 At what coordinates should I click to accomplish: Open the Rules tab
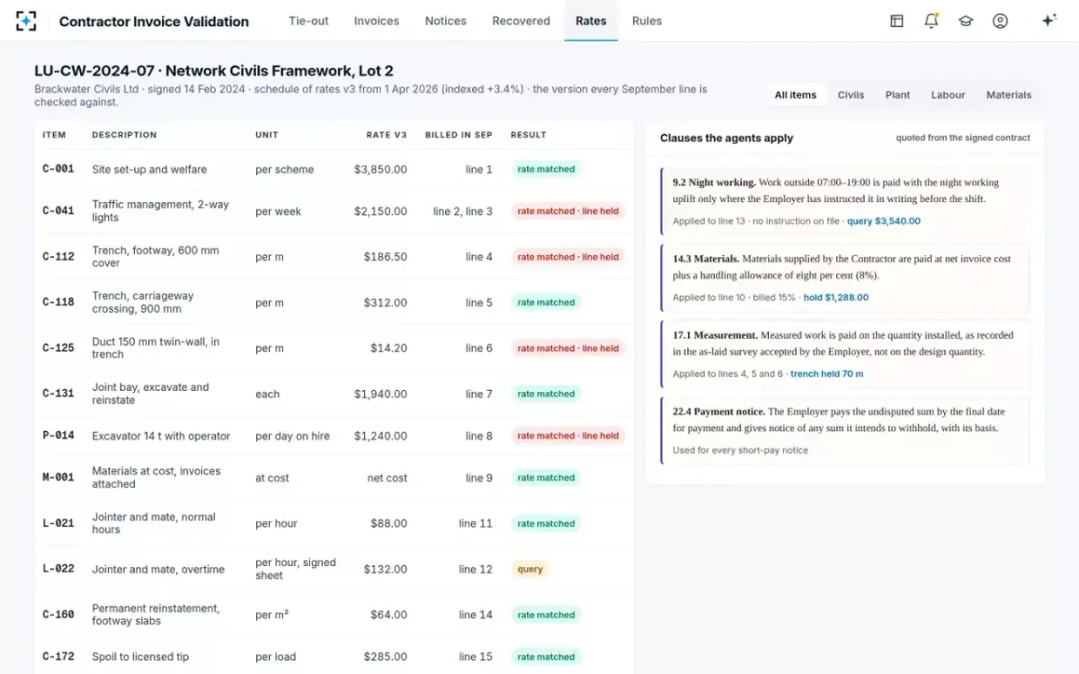647,21
